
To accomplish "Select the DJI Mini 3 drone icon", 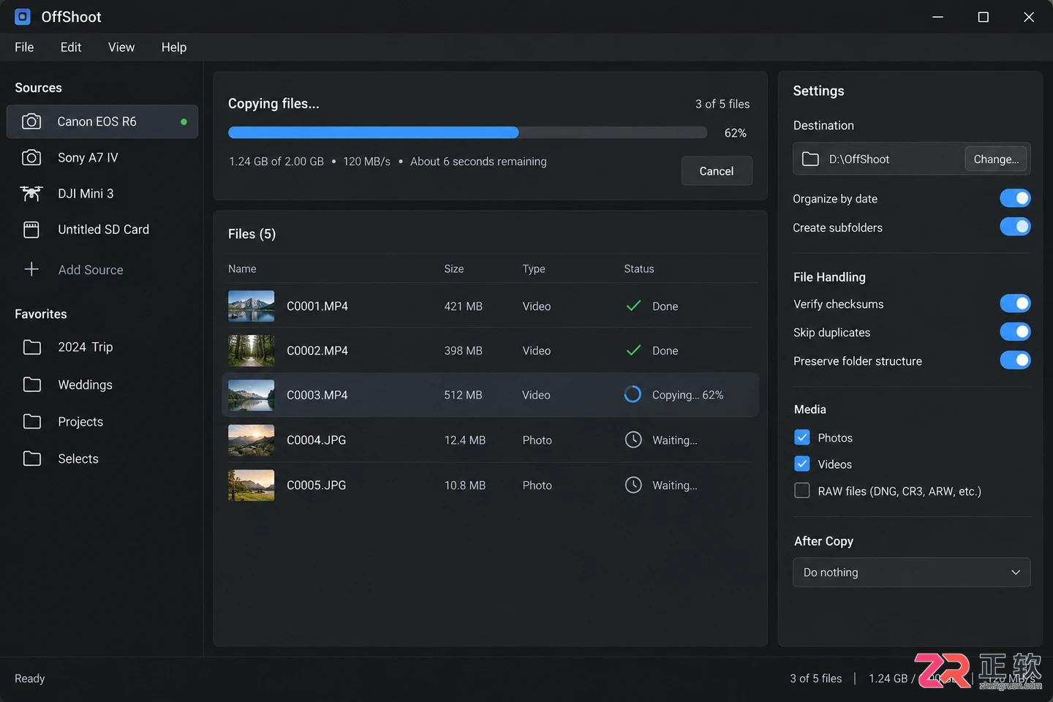I will 31,193.
